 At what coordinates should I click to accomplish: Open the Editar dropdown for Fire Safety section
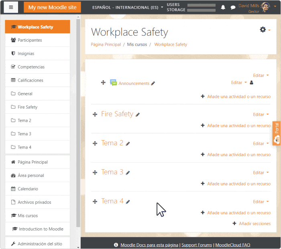tap(261, 114)
